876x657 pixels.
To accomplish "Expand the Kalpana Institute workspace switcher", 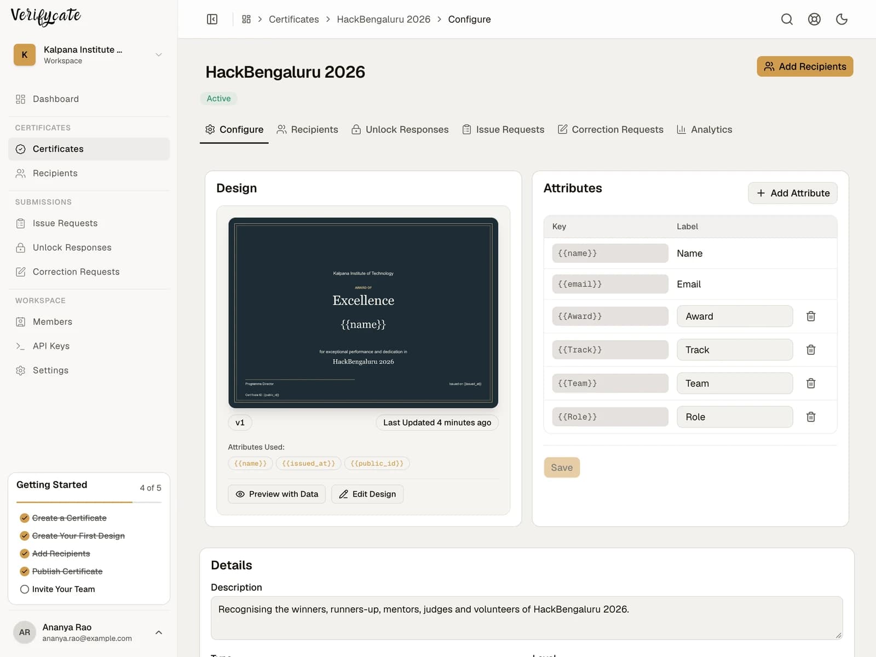I will pyautogui.click(x=89, y=55).
